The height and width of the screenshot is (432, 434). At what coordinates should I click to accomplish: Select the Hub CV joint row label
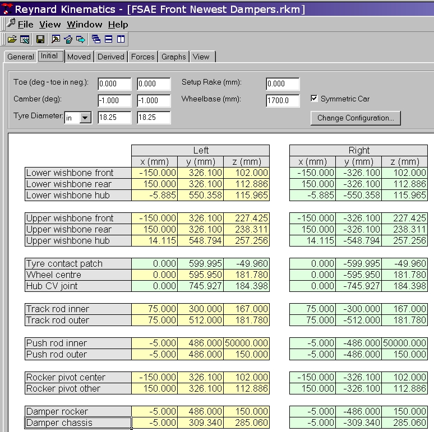78,286
